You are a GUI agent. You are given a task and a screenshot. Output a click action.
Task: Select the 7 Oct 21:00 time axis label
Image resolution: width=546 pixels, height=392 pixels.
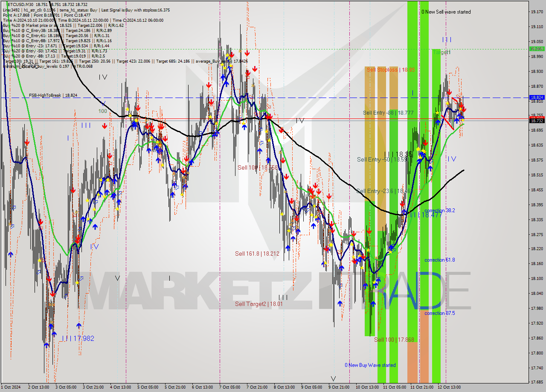pyautogui.click(x=257, y=387)
